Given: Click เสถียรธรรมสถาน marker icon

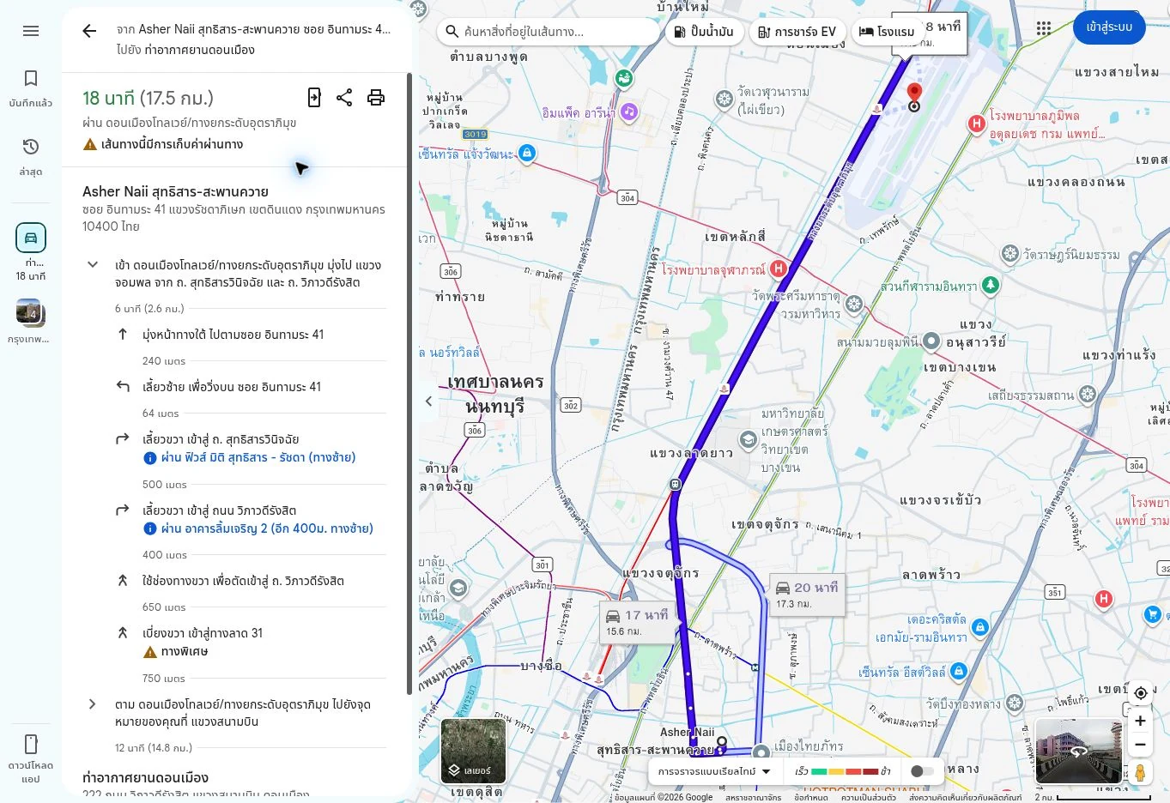Looking at the screenshot, I should pos(1088,394).
